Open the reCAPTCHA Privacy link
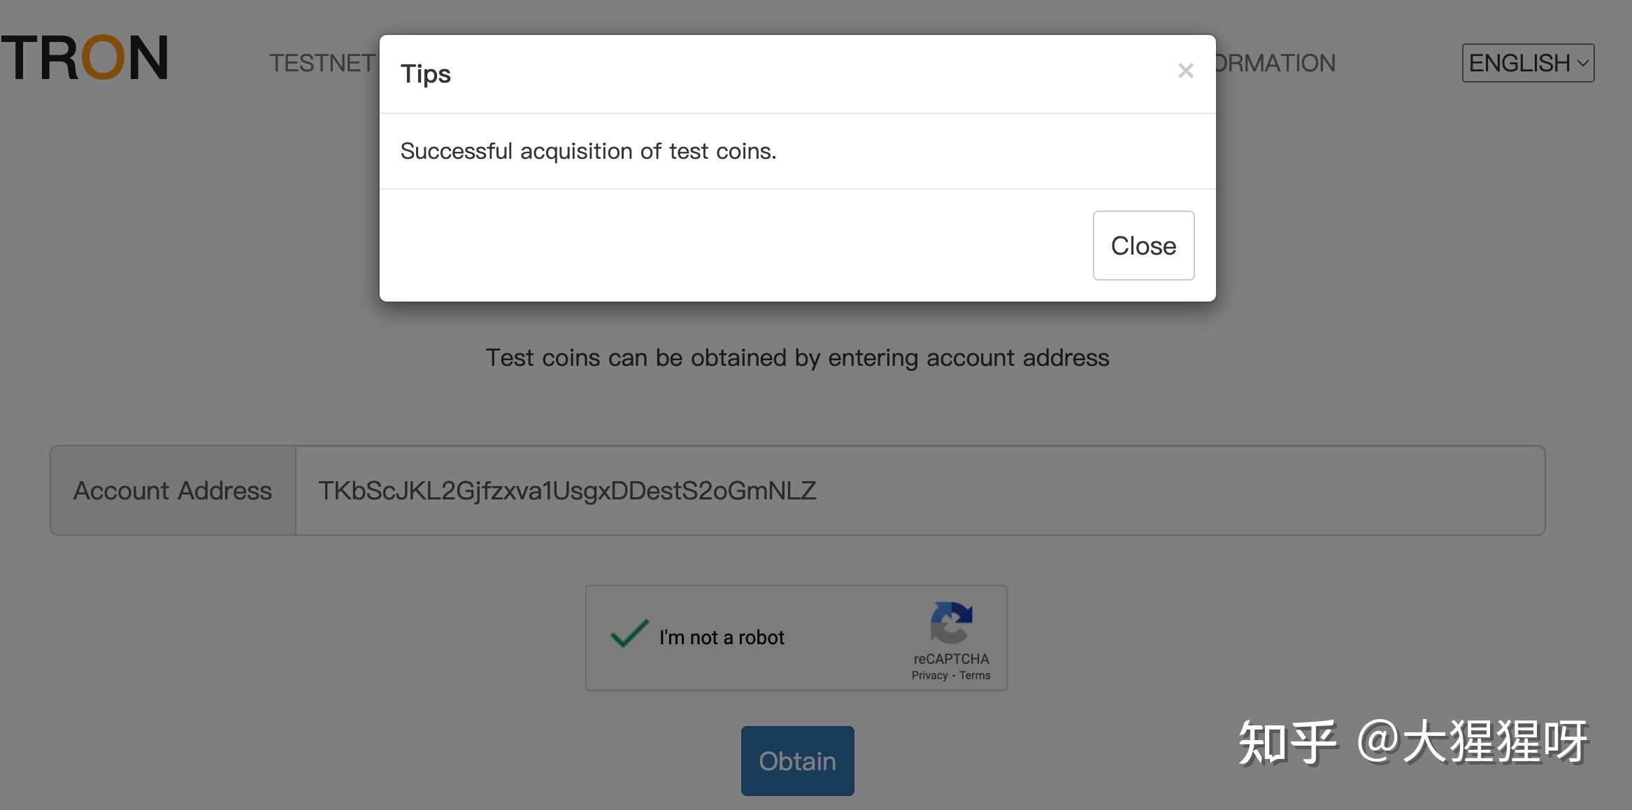Image resolution: width=1632 pixels, height=810 pixels. click(x=929, y=676)
